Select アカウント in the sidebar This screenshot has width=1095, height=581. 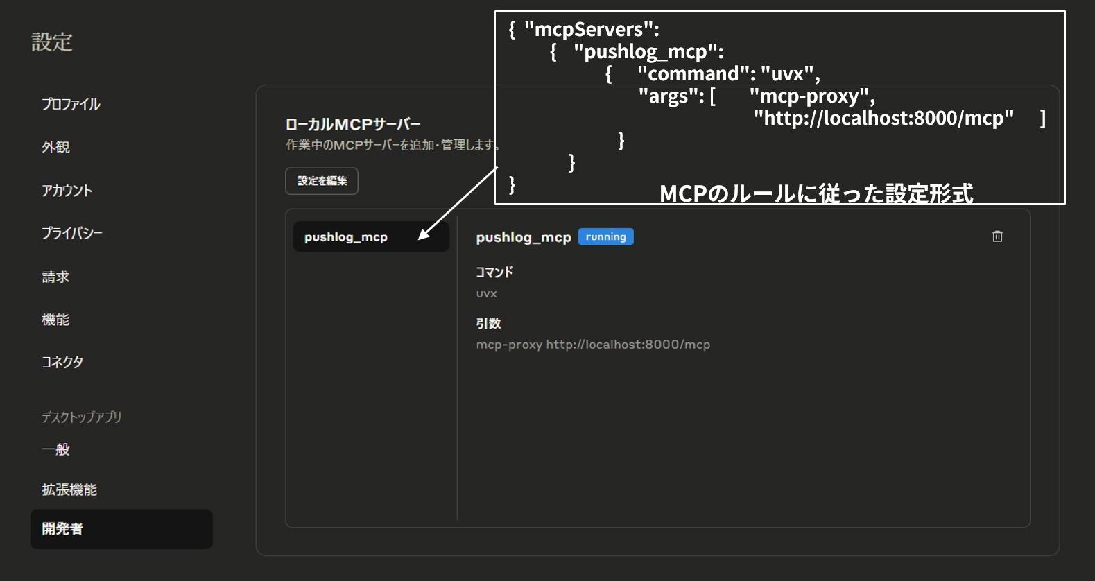coord(67,191)
